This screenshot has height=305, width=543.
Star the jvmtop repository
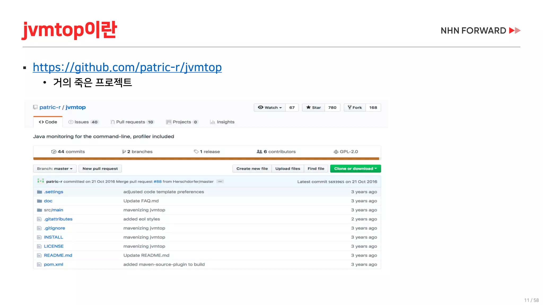coord(313,107)
